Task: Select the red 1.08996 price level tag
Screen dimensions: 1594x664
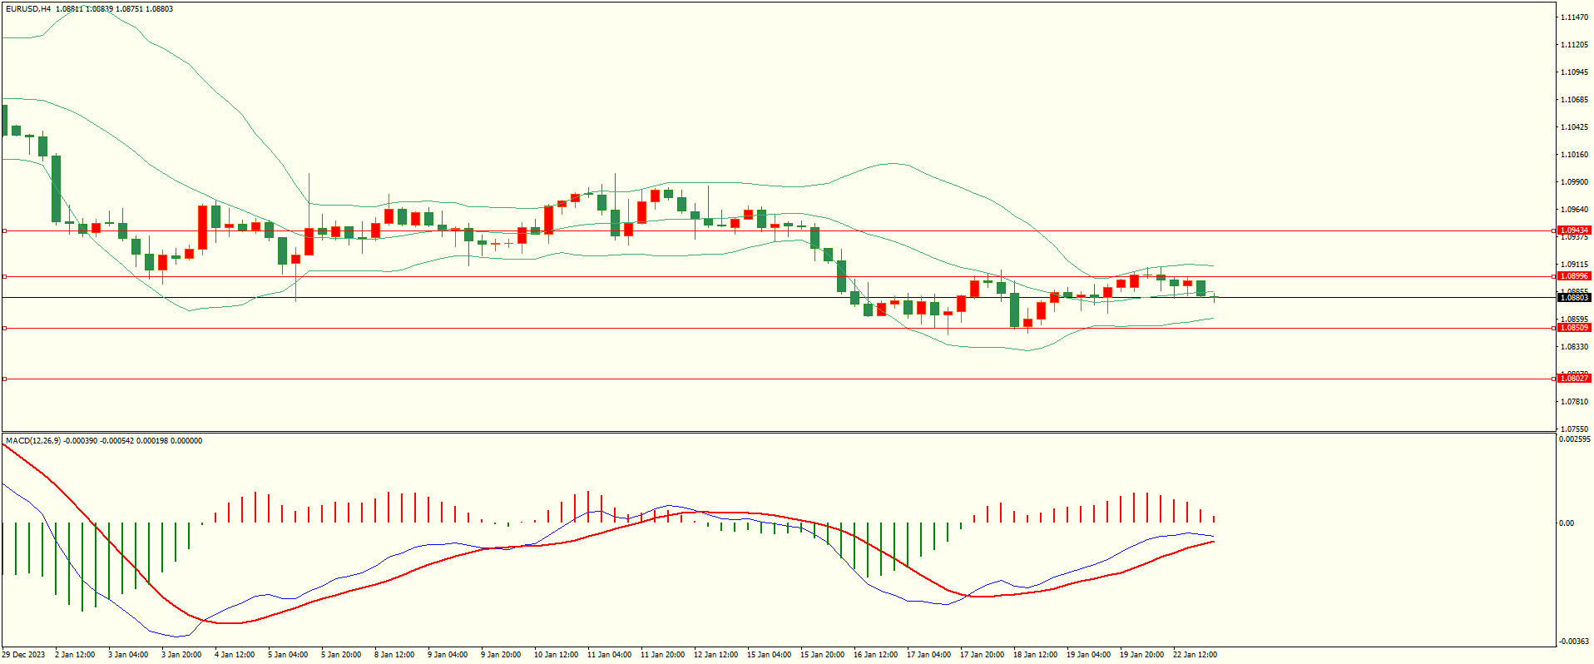Action: (x=1573, y=276)
